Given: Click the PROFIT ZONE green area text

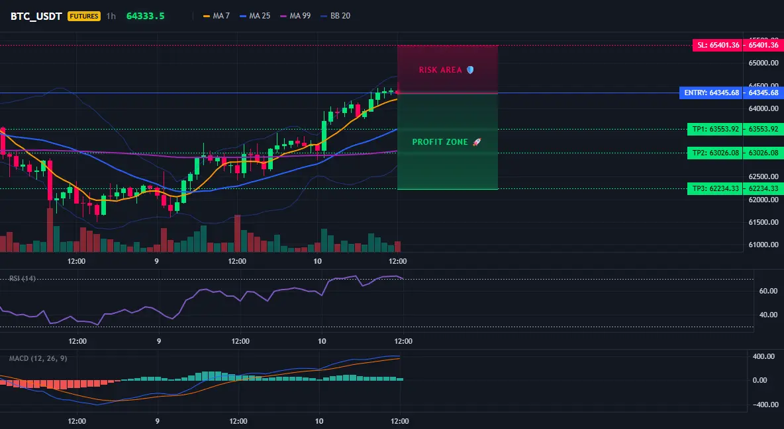Looking at the screenshot, I should pyautogui.click(x=440, y=142).
